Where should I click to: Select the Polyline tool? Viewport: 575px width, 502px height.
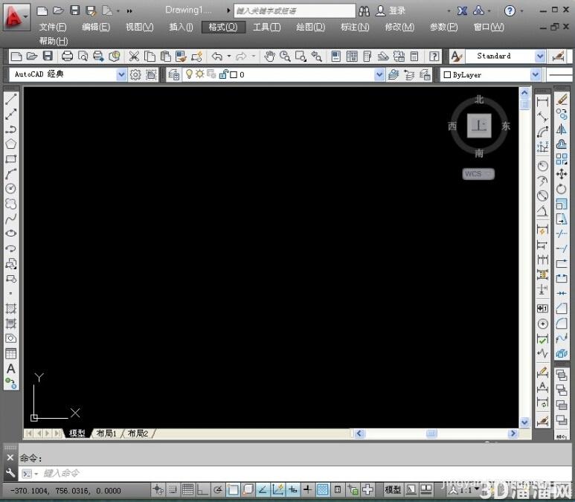point(11,129)
